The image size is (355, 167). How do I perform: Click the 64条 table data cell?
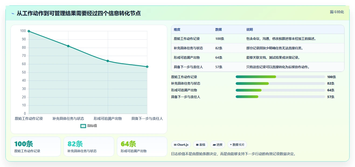[219, 58]
